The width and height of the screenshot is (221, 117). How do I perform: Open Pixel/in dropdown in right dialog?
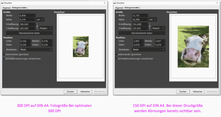click(158, 28)
